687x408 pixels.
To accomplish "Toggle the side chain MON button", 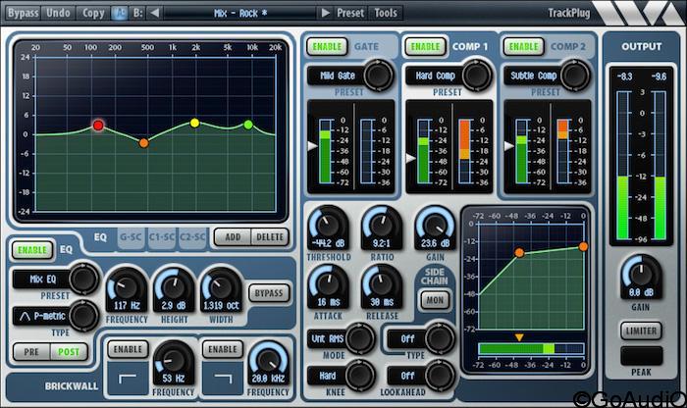I will 435,300.
